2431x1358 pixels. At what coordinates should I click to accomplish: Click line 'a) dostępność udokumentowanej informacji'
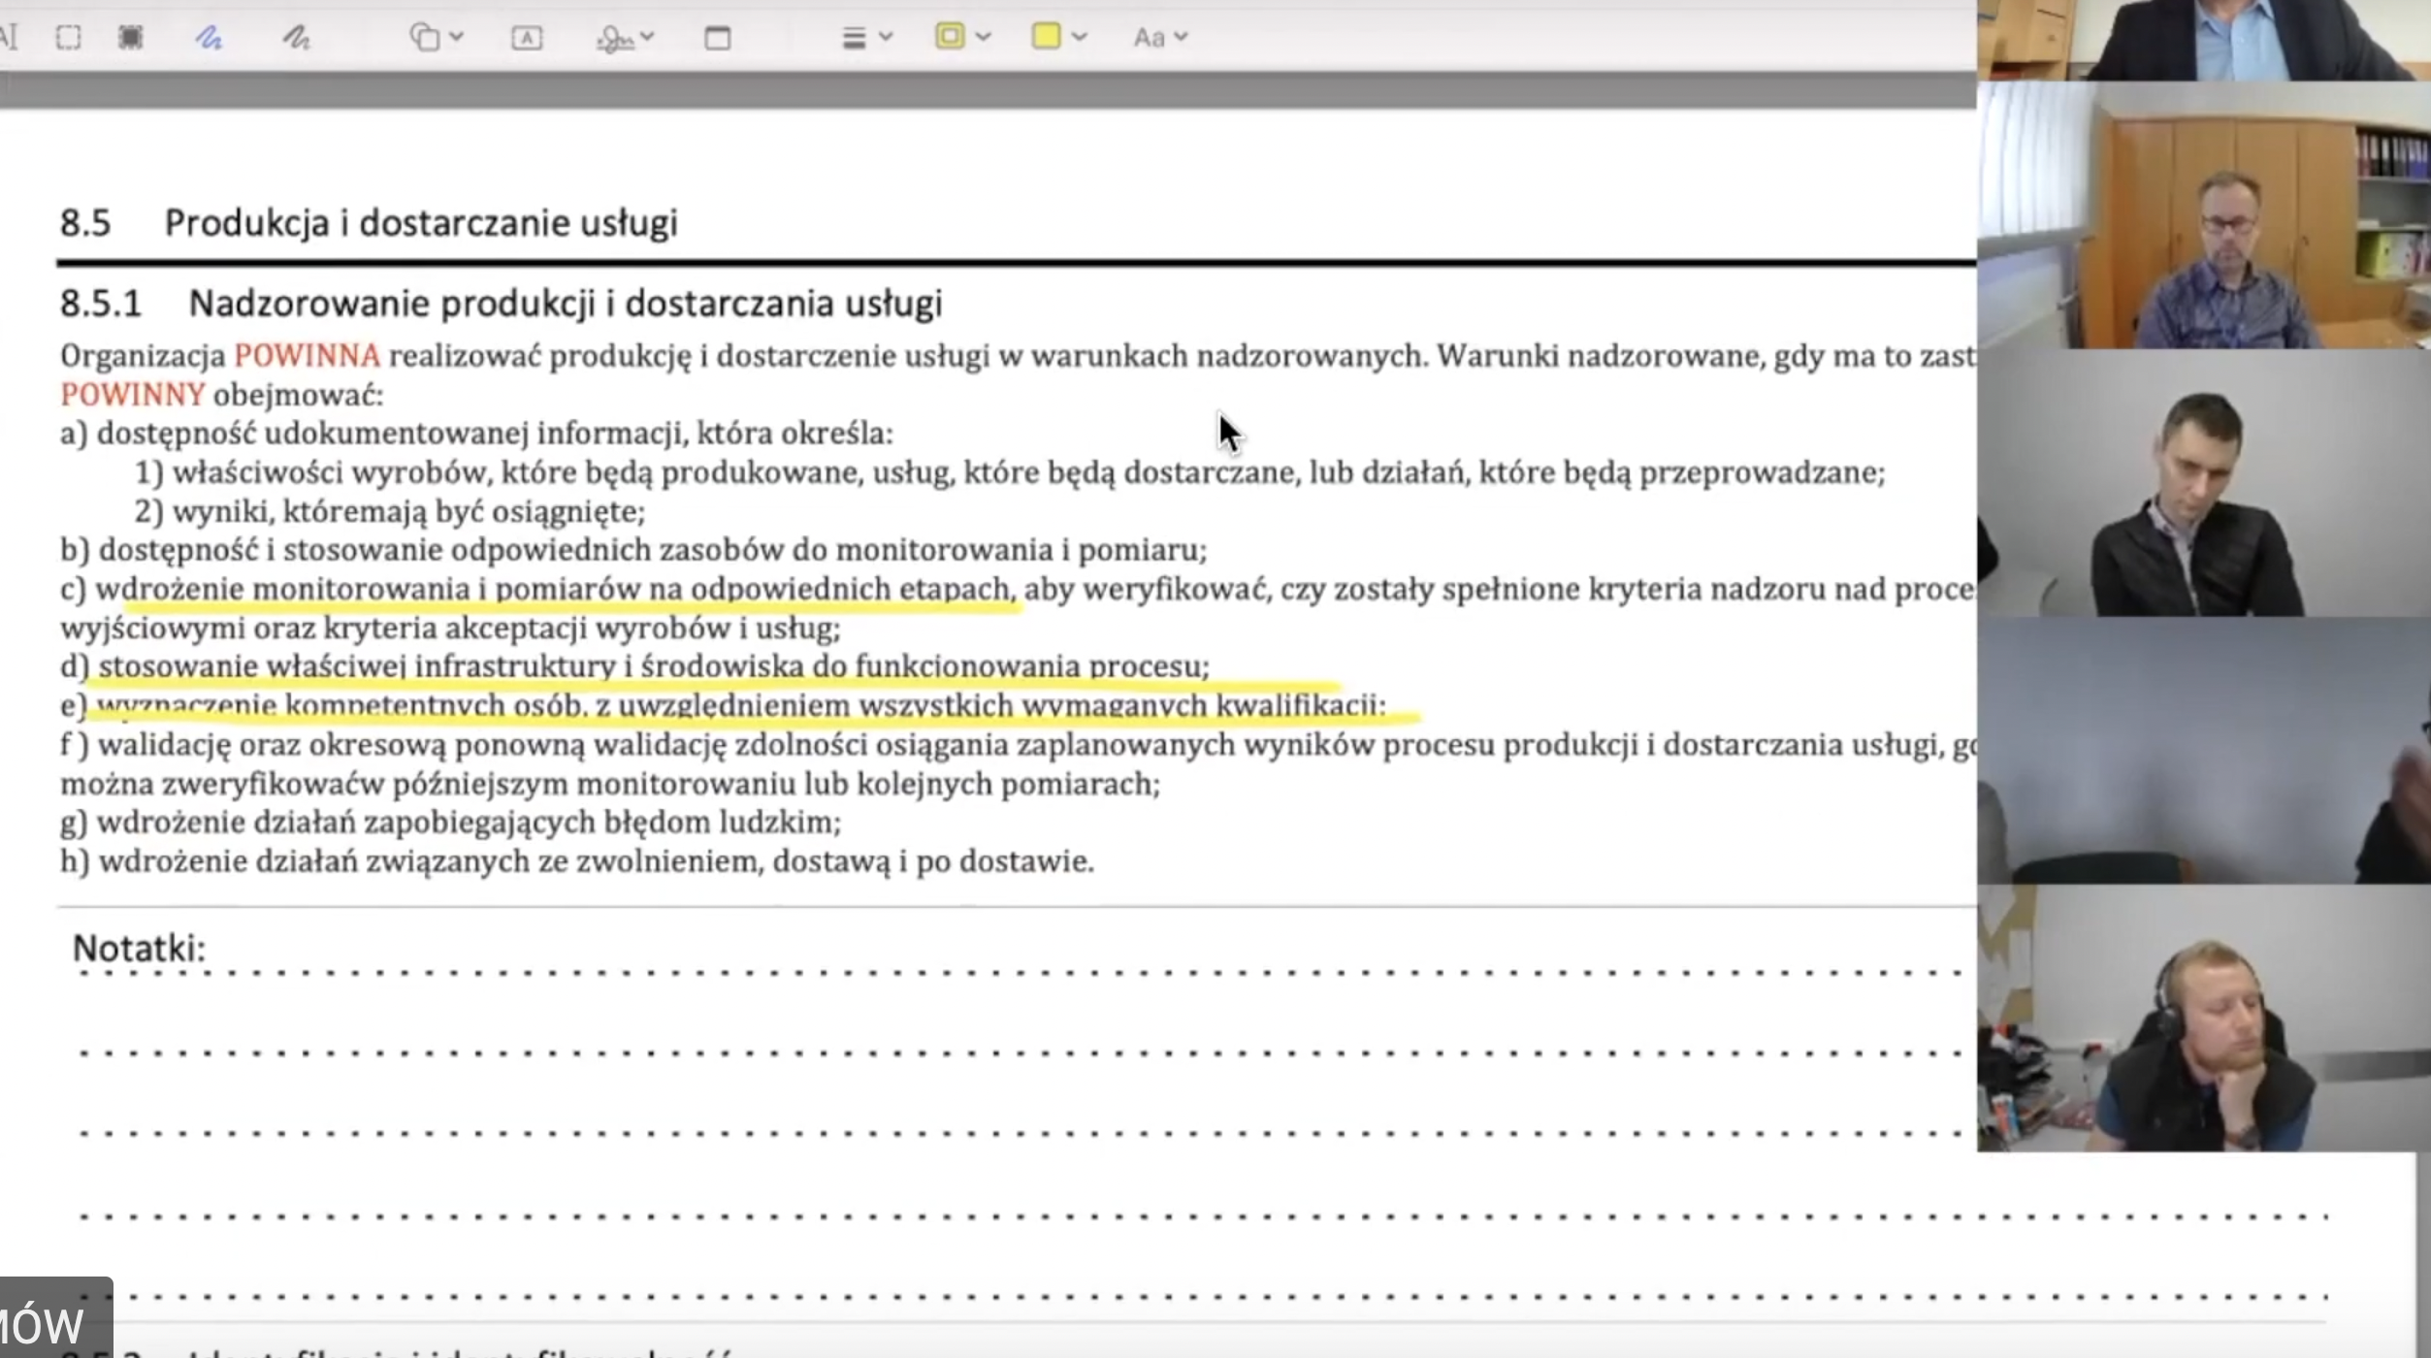click(476, 434)
